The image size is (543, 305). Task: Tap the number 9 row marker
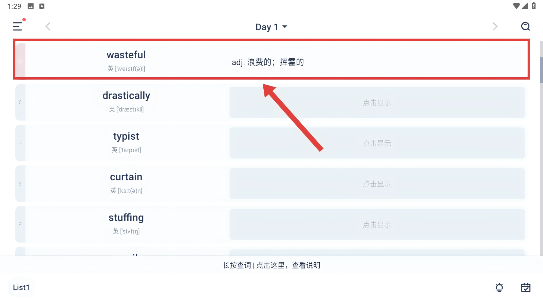[20, 224]
